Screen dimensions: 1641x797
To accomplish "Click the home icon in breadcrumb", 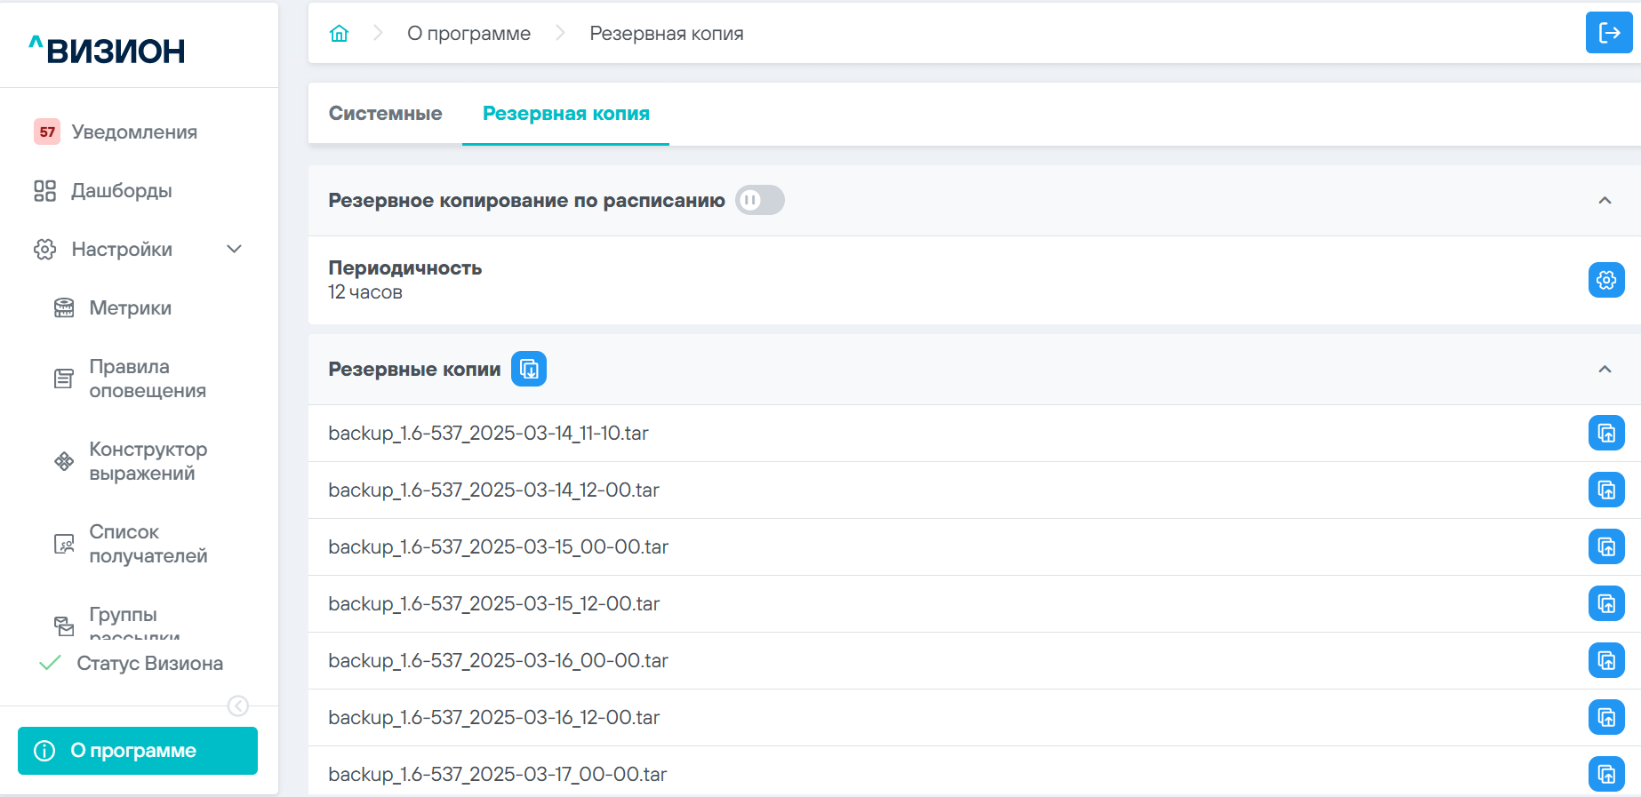I will click(339, 34).
